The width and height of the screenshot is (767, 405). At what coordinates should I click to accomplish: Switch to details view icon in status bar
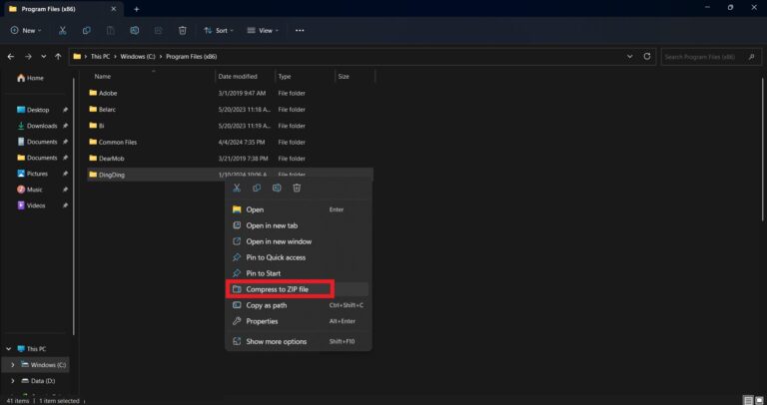748,400
